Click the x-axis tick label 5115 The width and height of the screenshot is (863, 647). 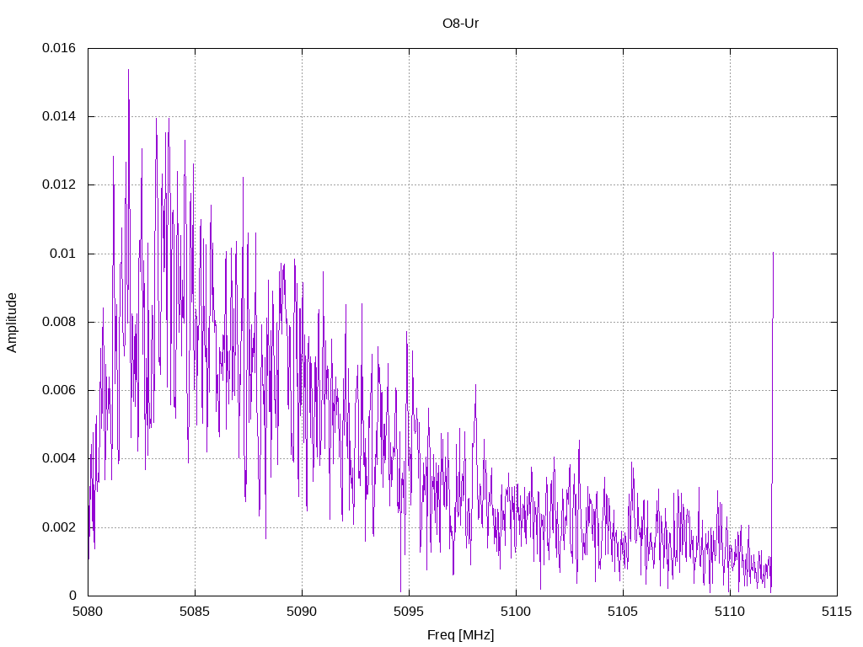point(837,612)
